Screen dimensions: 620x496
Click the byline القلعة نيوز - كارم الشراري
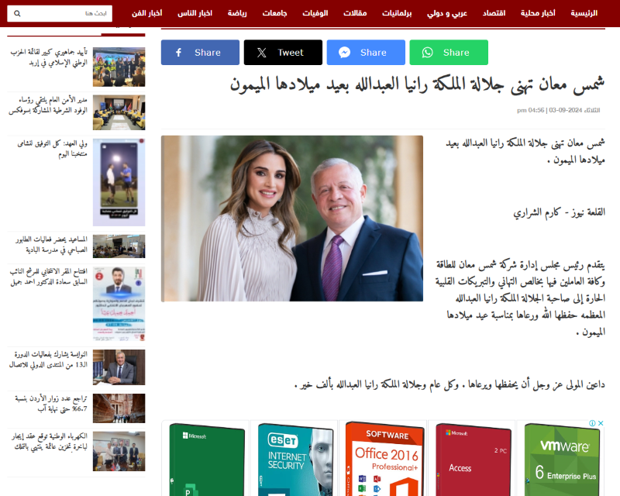[x=559, y=212]
